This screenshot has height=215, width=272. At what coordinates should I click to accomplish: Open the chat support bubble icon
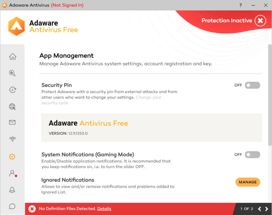(x=12, y=206)
